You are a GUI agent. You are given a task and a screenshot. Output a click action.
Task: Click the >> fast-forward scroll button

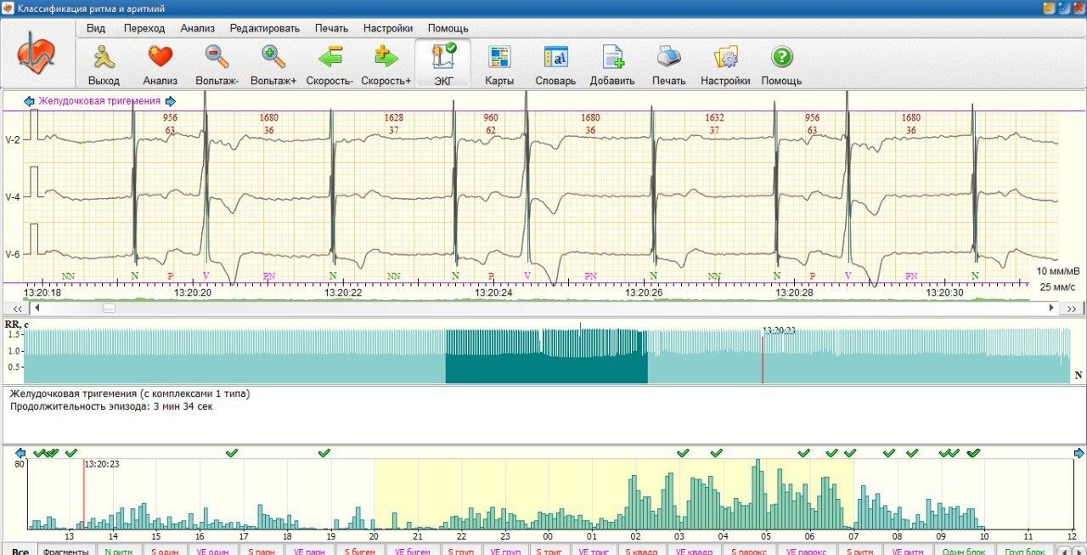pos(1072,309)
